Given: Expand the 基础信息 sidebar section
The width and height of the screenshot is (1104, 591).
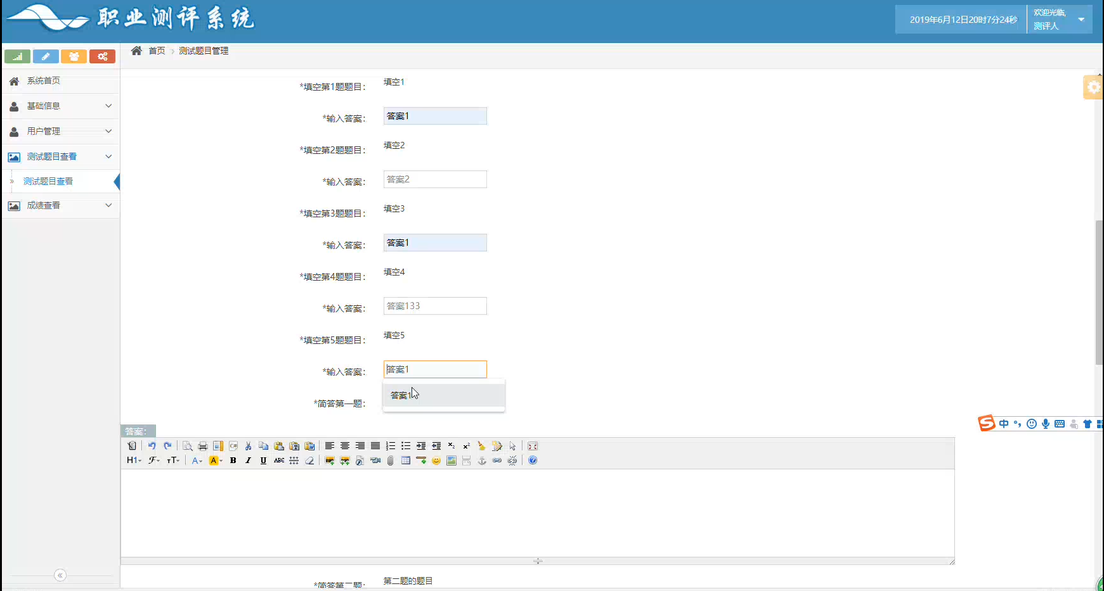Looking at the screenshot, I should [61, 106].
